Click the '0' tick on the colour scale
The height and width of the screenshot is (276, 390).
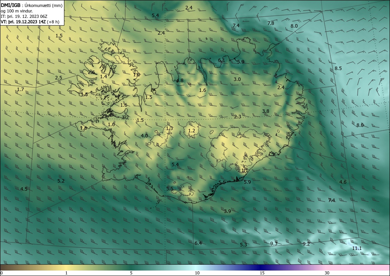(2, 273)
